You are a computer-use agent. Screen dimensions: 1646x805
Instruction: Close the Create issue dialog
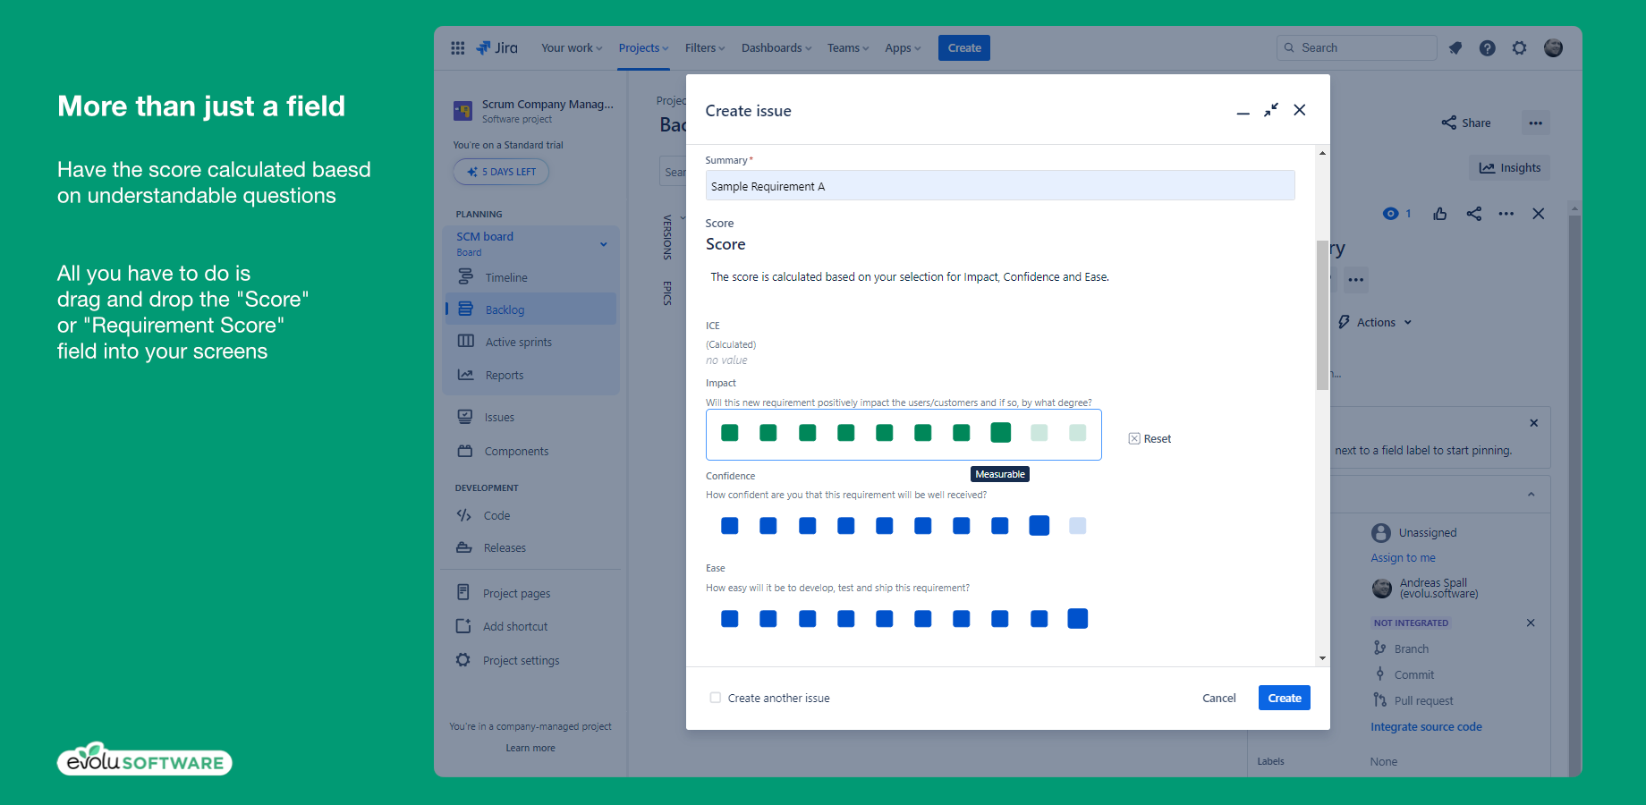tap(1300, 110)
